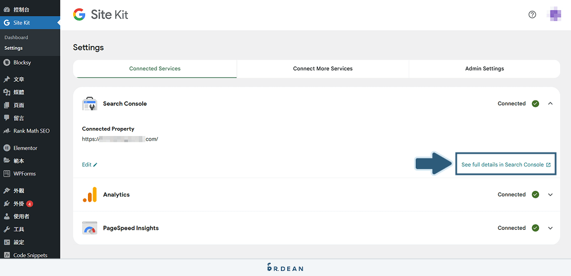Screen dimensions: 571x276
Task: Click the Search Console service icon
Action: tap(90, 103)
